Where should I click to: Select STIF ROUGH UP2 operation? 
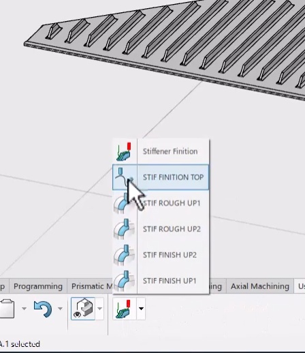(161, 229)
